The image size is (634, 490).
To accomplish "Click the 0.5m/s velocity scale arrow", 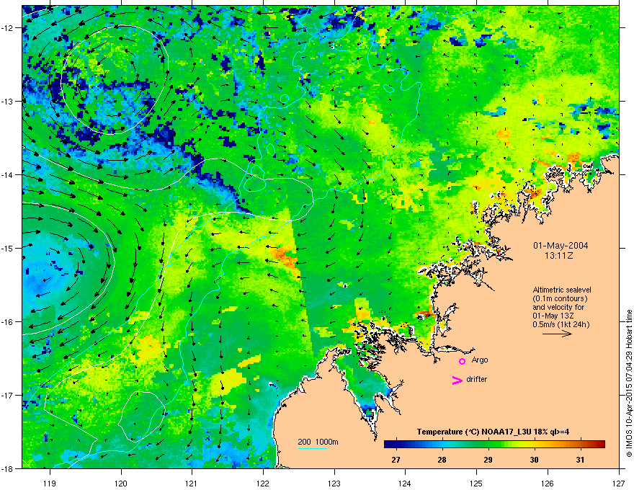I will tap(557, 334).
